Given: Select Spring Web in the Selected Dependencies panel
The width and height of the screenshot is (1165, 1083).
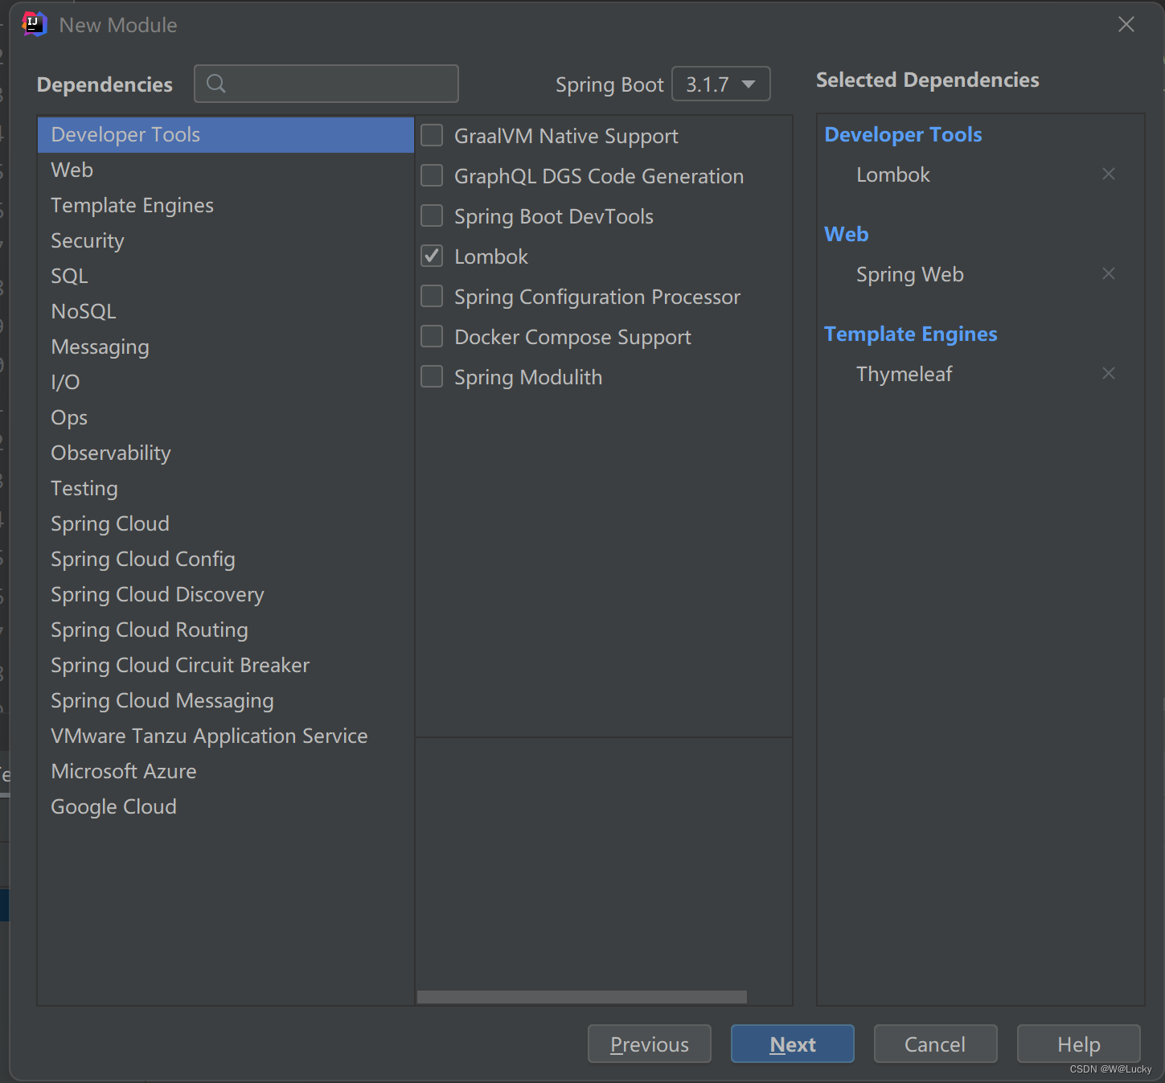Looking at the screenshot, I should [910, 274].
